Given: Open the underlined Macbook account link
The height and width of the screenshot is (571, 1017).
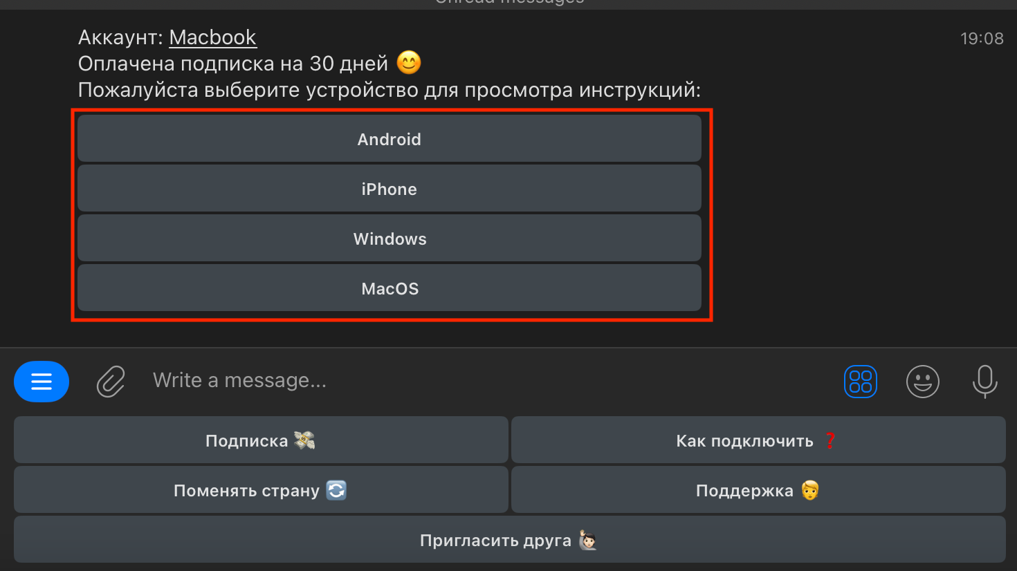Looking at the screenshot, I should pos(213,37).
